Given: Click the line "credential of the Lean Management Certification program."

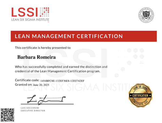Looking at the screenshot, I should point(58,71).
